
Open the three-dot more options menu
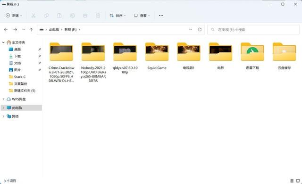[x=161, y=16]
